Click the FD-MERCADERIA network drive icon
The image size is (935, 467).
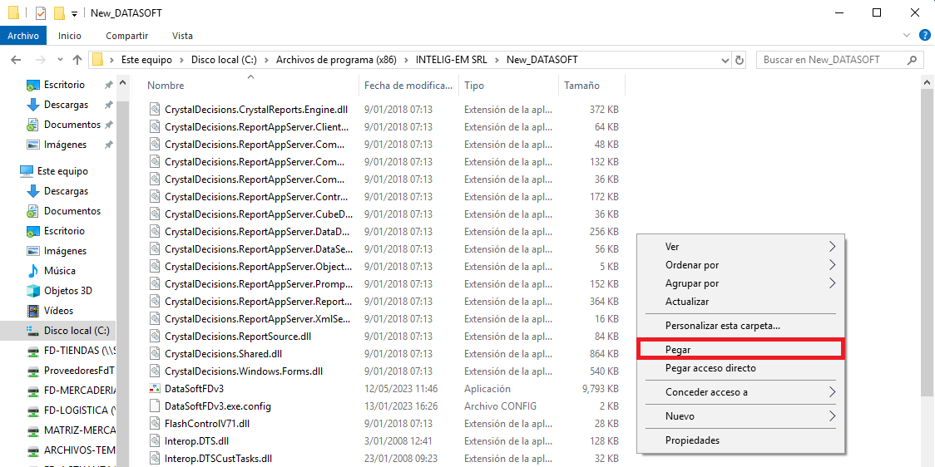(33, 391)
